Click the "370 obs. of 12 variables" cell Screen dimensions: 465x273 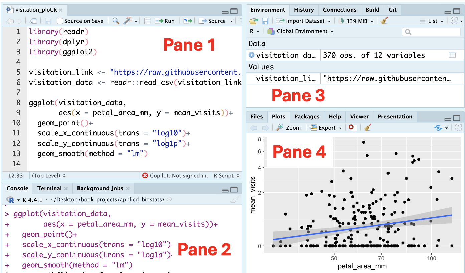[x=374, y=55]
